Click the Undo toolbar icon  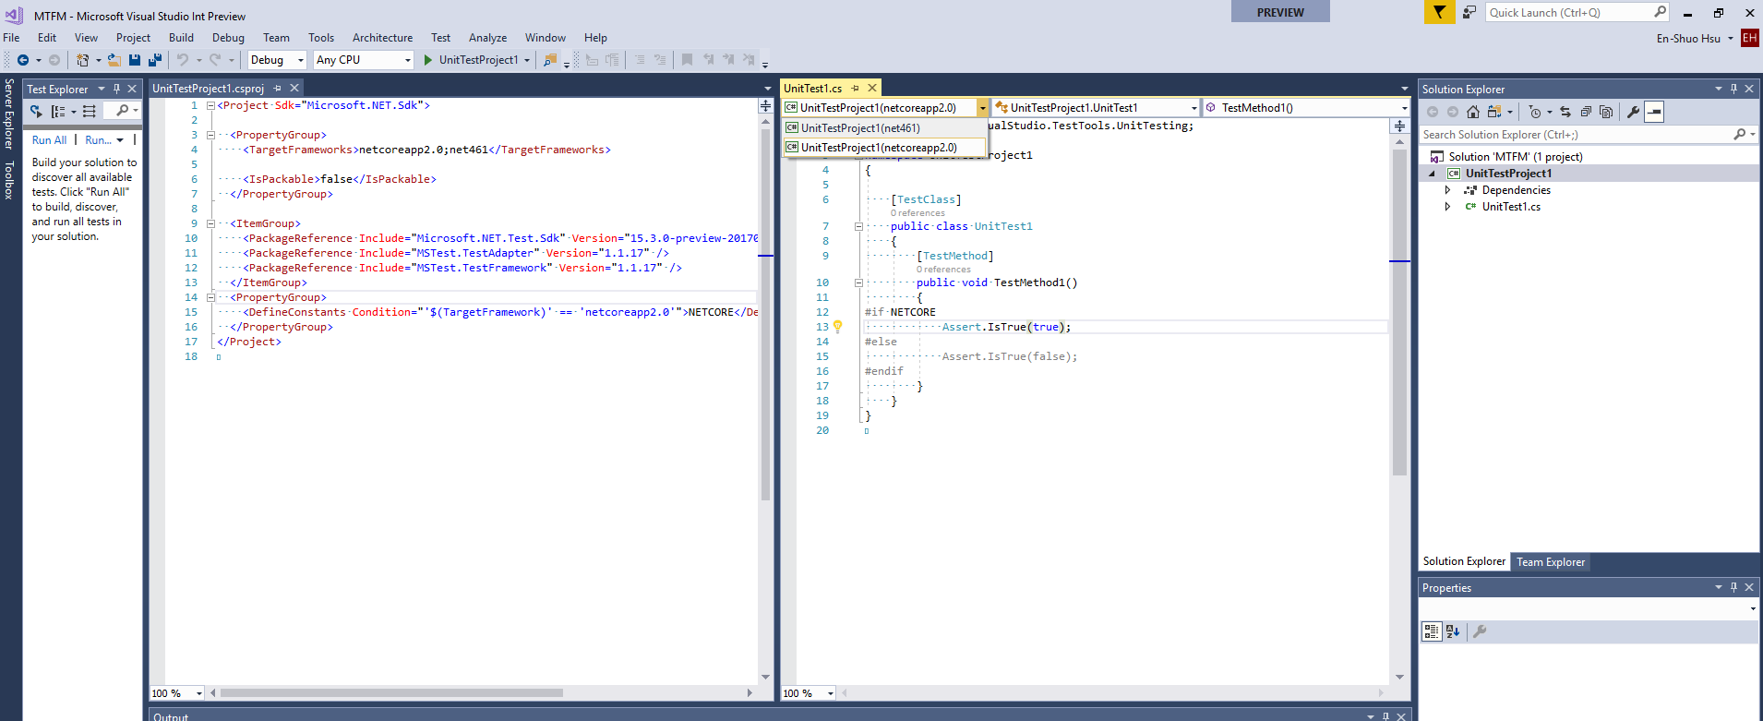[183, 60]
